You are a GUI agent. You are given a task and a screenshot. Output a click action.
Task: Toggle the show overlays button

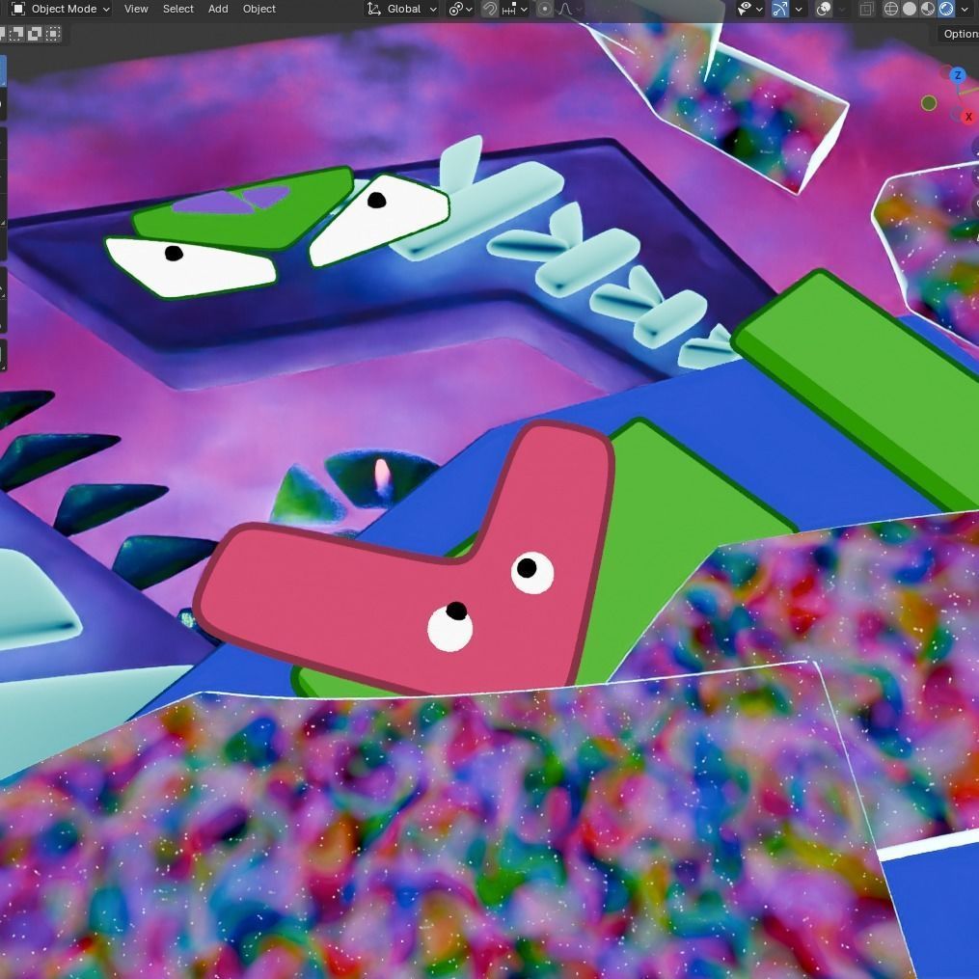pyautogui.click(x=824, y=9)
